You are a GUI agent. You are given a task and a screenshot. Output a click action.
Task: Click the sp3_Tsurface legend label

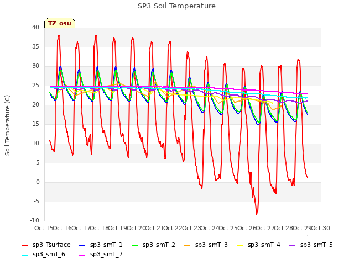click(51, 245)
